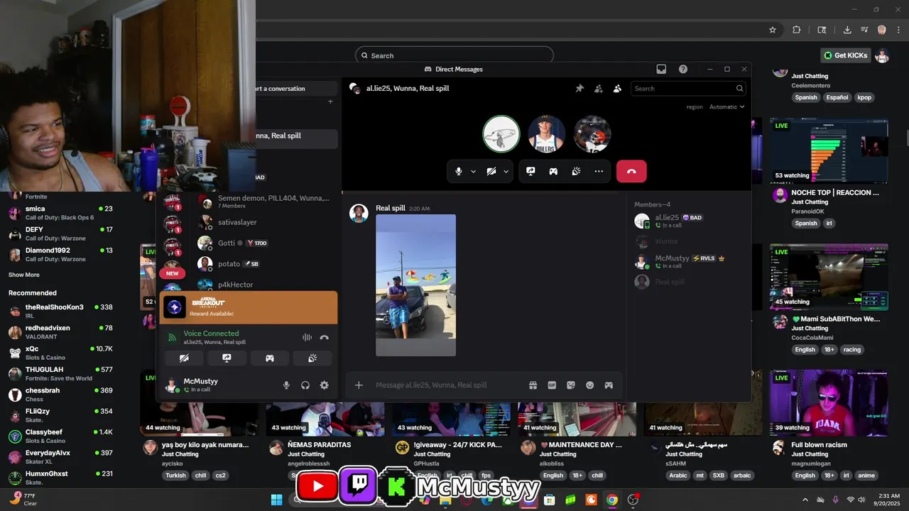Open the photo posted by Real spill
The width and height of the screenshot is (909, 511).
[415, 285]
